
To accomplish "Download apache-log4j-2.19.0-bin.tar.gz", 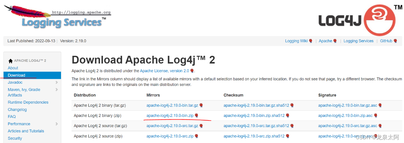I will [x=172, y=105].
